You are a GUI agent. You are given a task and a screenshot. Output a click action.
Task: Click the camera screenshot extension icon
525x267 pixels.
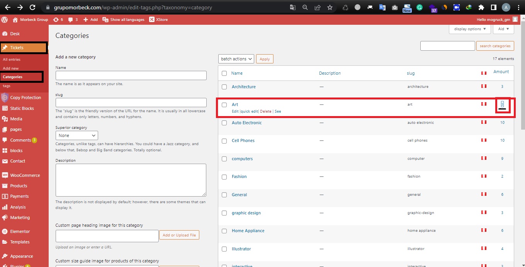pyautogui.click(x=394, y=7)
